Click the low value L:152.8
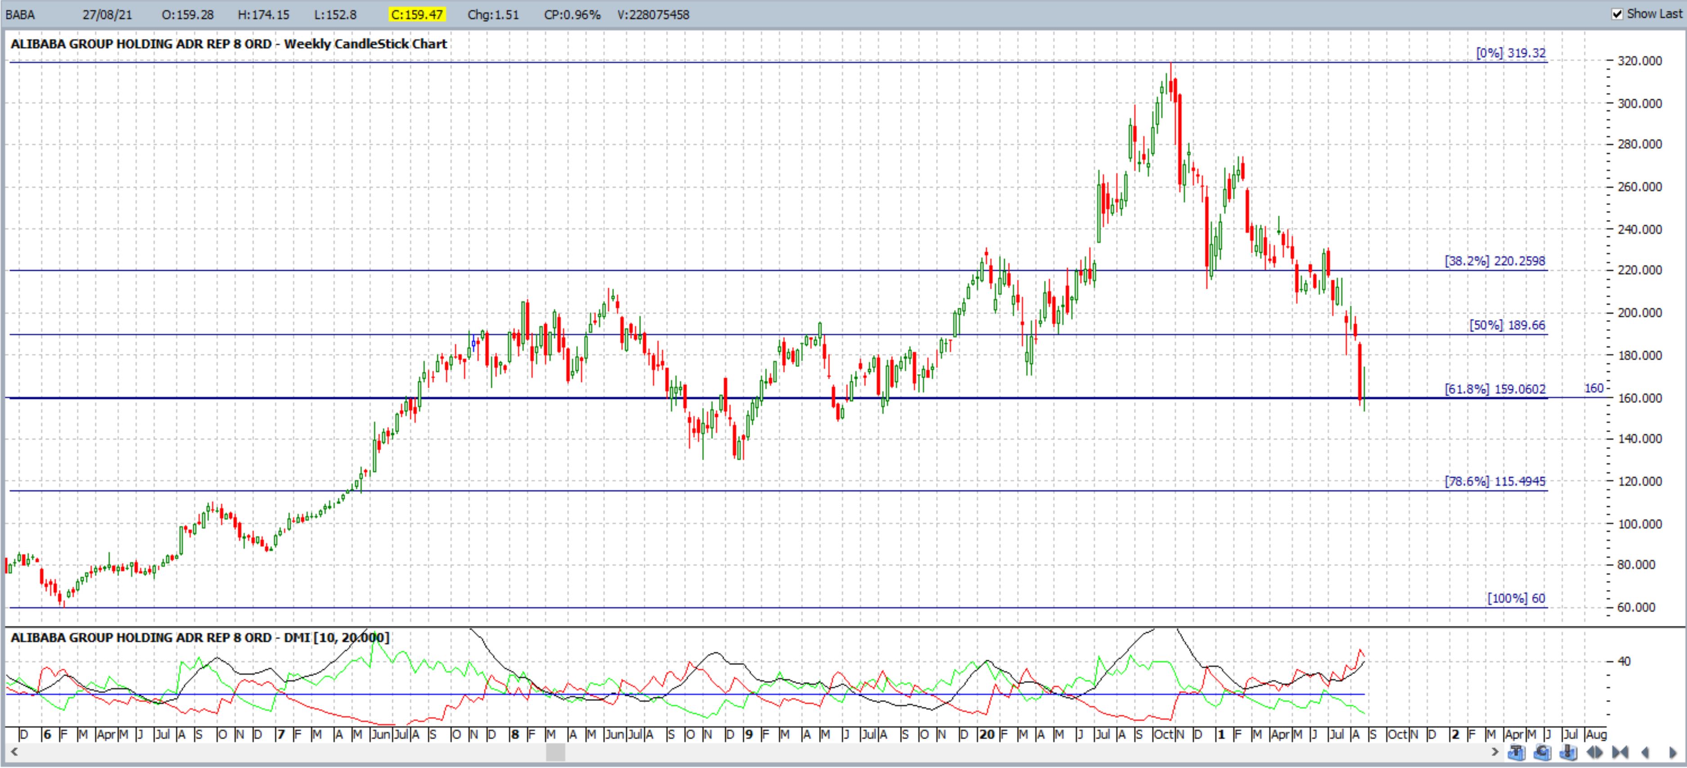Viewport: 1687px width, 768px height. [335, 14]
